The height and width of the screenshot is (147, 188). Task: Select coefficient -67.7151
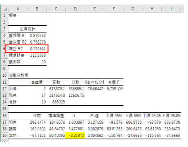[38, 136]
